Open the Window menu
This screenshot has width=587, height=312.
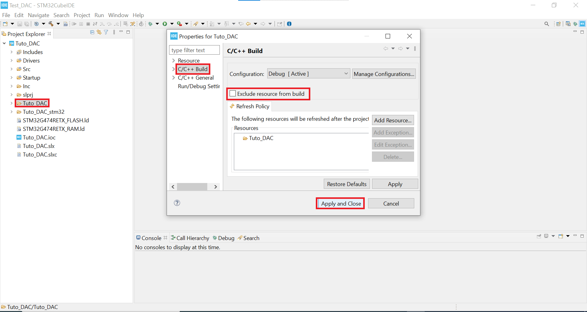coord(118,15)
